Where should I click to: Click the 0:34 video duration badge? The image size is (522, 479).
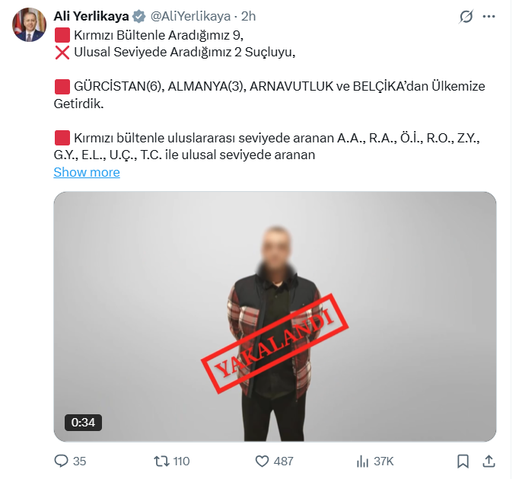point(83,423)
